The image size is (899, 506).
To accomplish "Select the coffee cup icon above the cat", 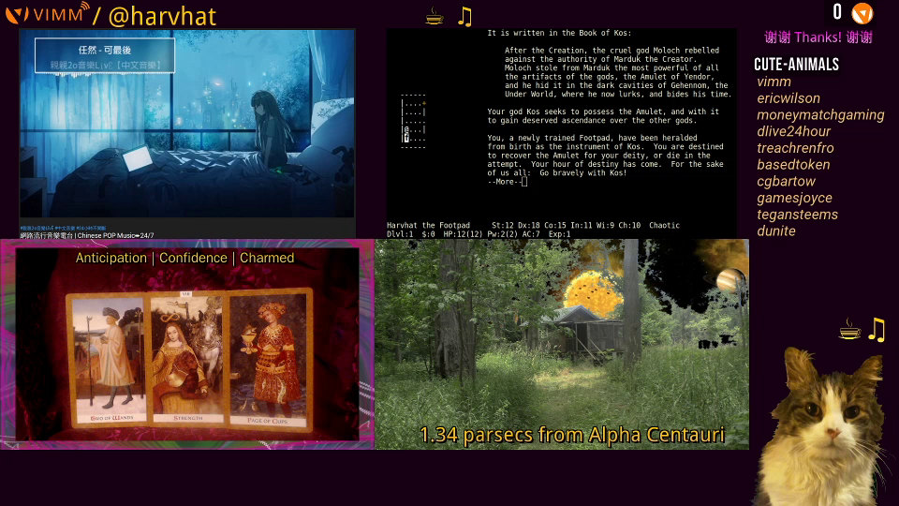I will point(849,329).
